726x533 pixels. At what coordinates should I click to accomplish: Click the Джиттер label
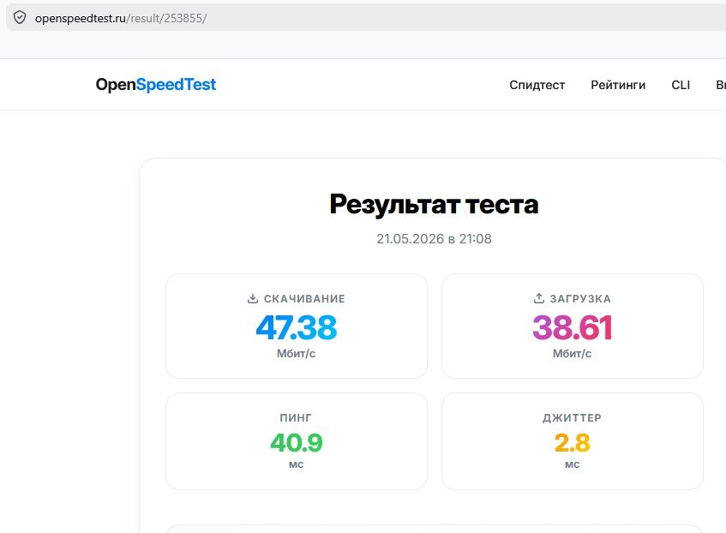pyautogui.click(x=572, y=417)
